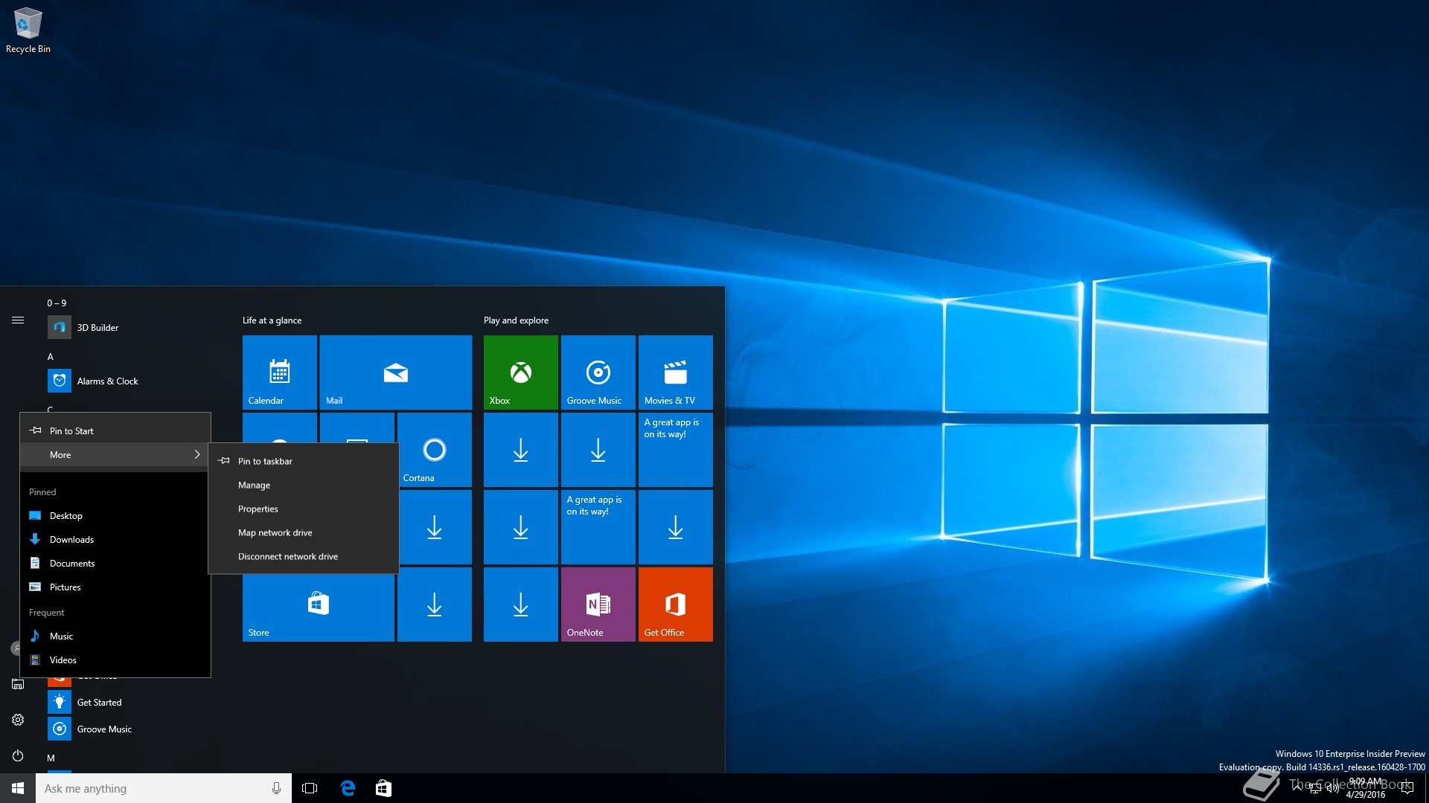Select Manage from the submenu
This screenshot has width=1429, height=803.
[x=303, y=485]
